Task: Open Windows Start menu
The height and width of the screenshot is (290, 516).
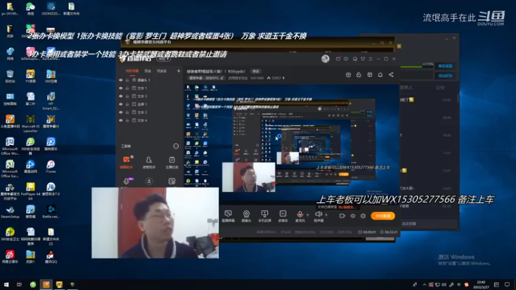Action: (6, 284)
